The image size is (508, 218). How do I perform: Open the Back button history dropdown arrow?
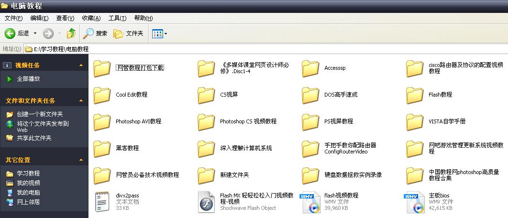coord(35,33)
